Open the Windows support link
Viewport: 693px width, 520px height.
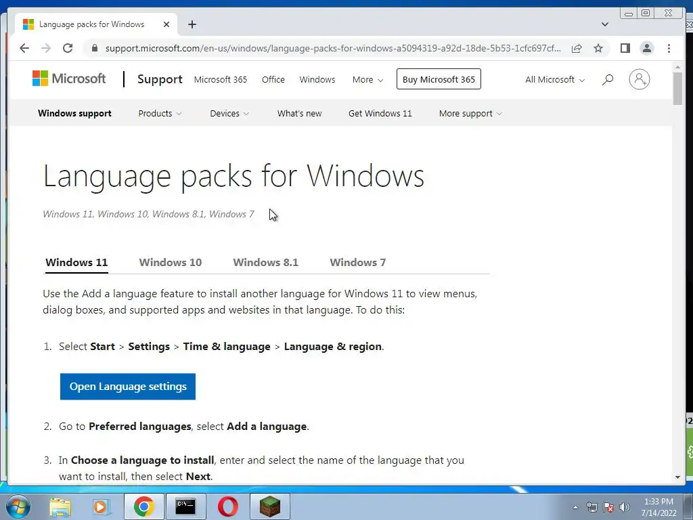tap(74, 114)
